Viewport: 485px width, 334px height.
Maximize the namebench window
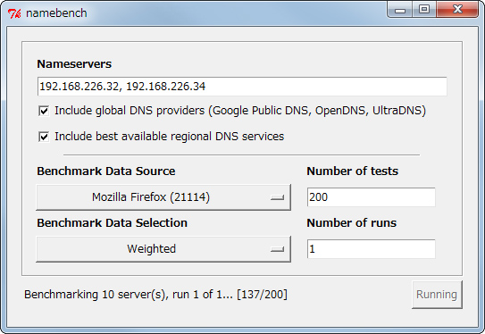[424, 10]
